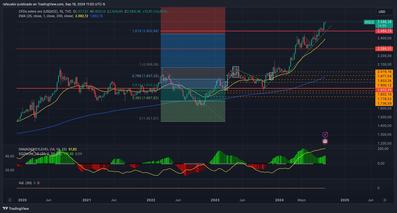Click the EMA value 1.960,78 in blue
397x213 pixels.
(96, 16)
